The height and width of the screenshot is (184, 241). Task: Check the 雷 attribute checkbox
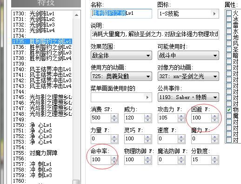coord(229,25)
